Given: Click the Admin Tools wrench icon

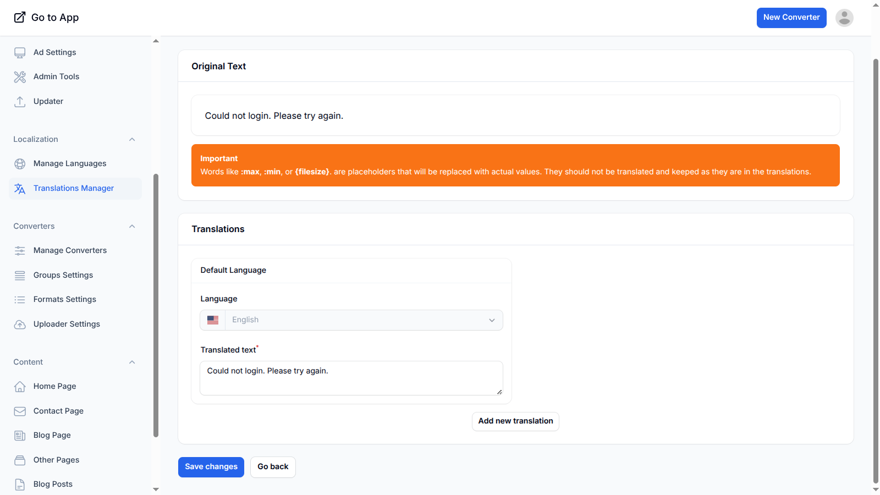Looking at the screenshot, I should (20, 77).
